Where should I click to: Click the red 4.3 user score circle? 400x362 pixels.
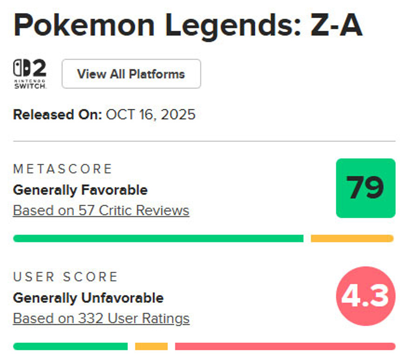[x=366, y=296]
